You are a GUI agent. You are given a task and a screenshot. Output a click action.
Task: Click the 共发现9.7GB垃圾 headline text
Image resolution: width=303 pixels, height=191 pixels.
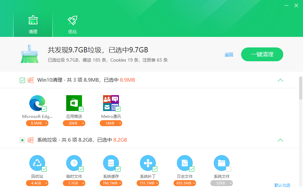[x=98, y=50]
